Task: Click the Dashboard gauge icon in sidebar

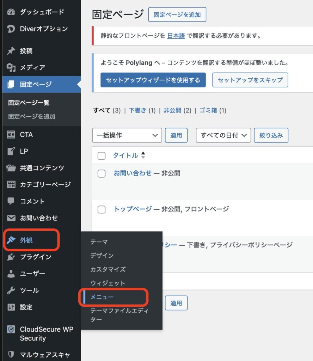Action: coord(11,12)
